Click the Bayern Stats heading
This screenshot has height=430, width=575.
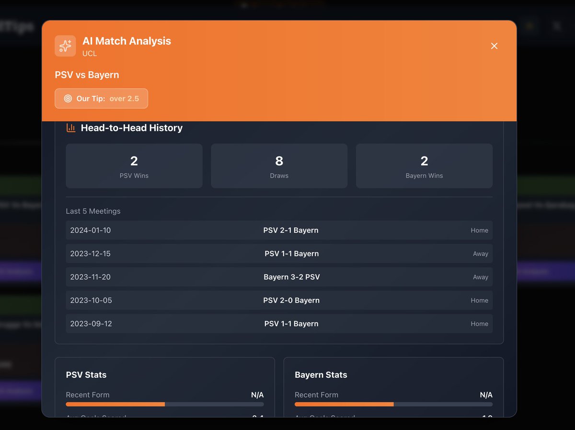[321, 375]
